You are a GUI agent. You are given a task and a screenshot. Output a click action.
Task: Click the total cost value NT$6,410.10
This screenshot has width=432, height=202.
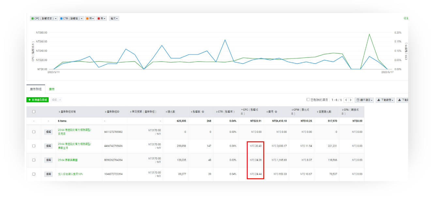tap(279, 121)
